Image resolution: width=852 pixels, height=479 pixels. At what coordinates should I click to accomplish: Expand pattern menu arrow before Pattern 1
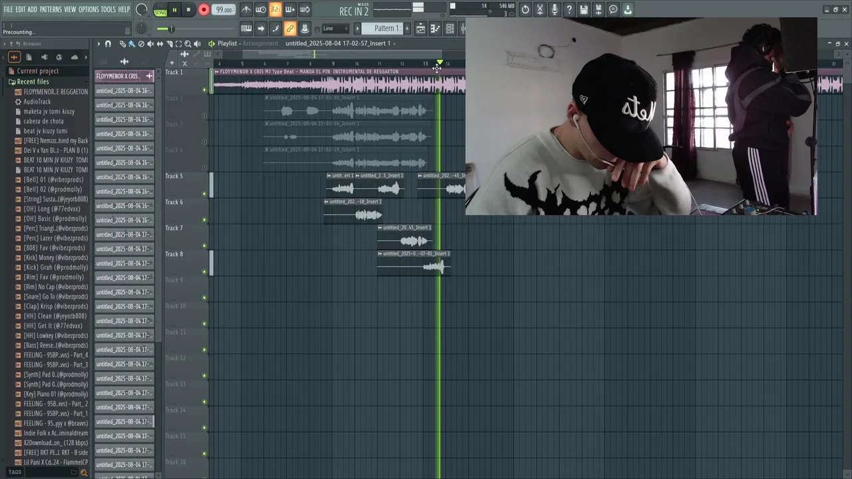pos(357,28)
